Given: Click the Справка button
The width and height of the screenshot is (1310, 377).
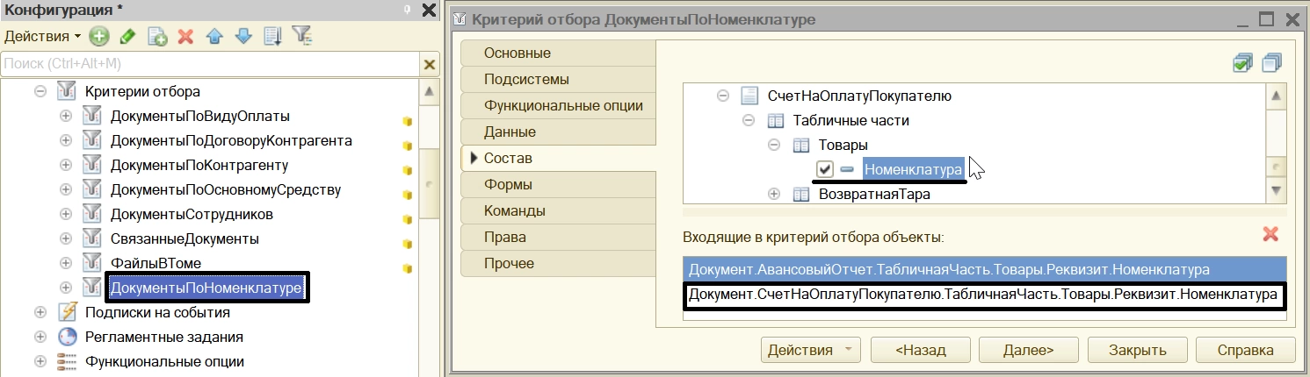Looking at the screenshot, I should [1246, 350].
